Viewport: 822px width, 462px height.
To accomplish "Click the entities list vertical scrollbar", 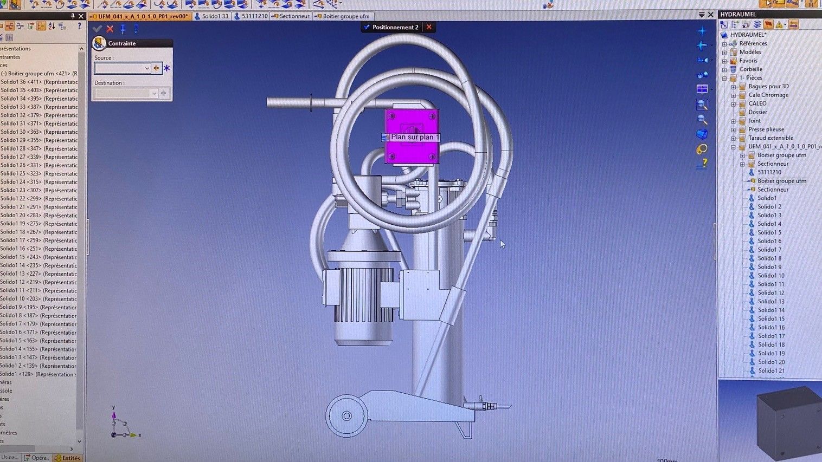I will click(81, 244).
